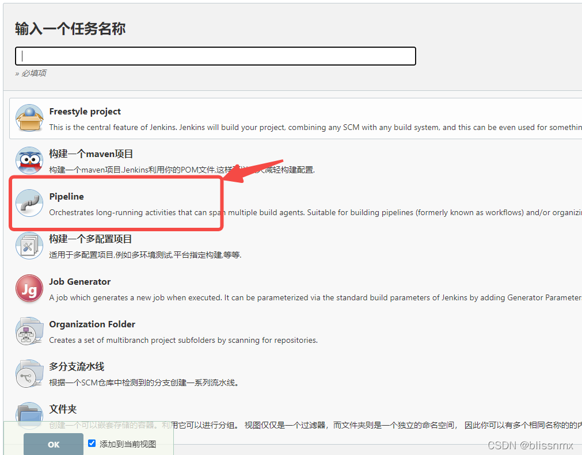
Task: Select the maven project owl icon
Action: 29,160
